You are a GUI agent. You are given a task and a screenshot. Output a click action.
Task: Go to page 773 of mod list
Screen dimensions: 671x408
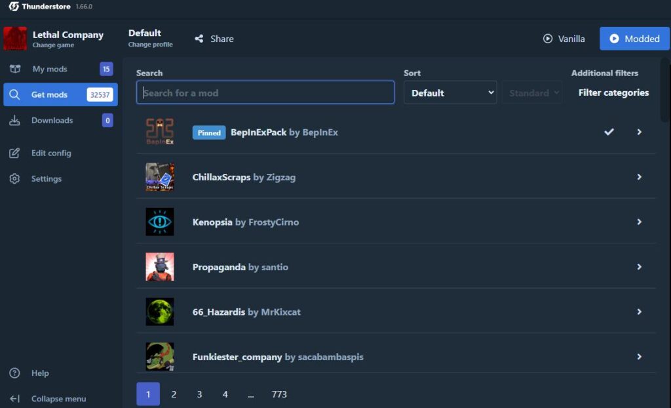pyautogui.click(x=279, y=394)
